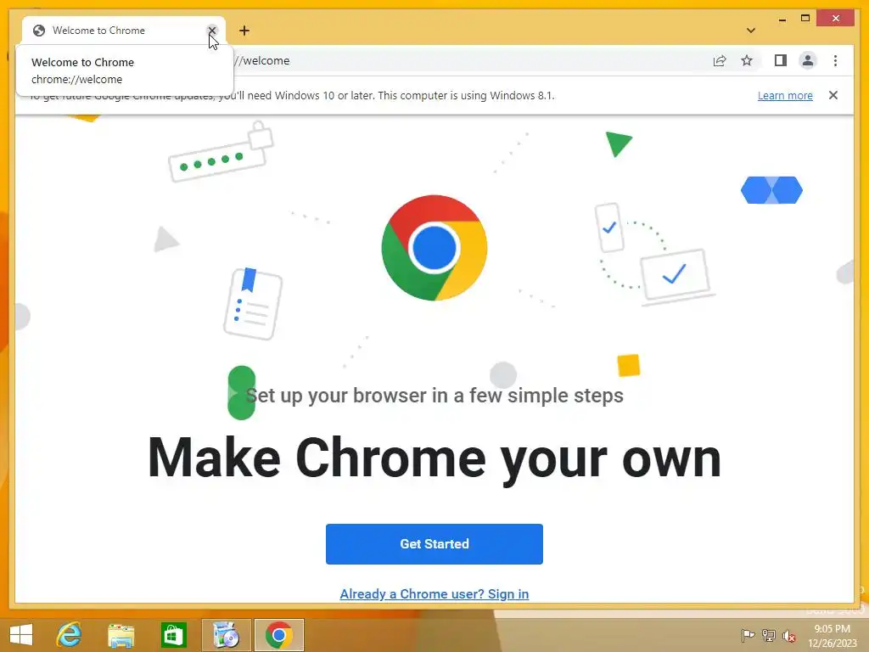The width and height of the screenshot is (869, 652).
Task: Open Chrome's three-dot menu
Action: [835, 60]
